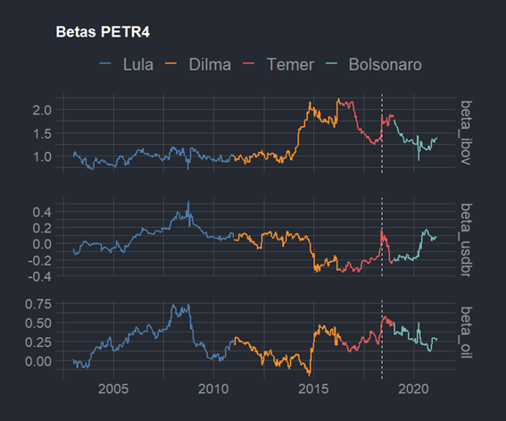The height and width of the screenshot is (421, 506).
Task: Click the 2015 x-axis tick label
Action: pos(313,389)
